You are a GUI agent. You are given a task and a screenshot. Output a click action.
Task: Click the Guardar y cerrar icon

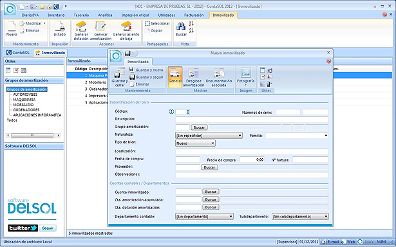[120, 77]
